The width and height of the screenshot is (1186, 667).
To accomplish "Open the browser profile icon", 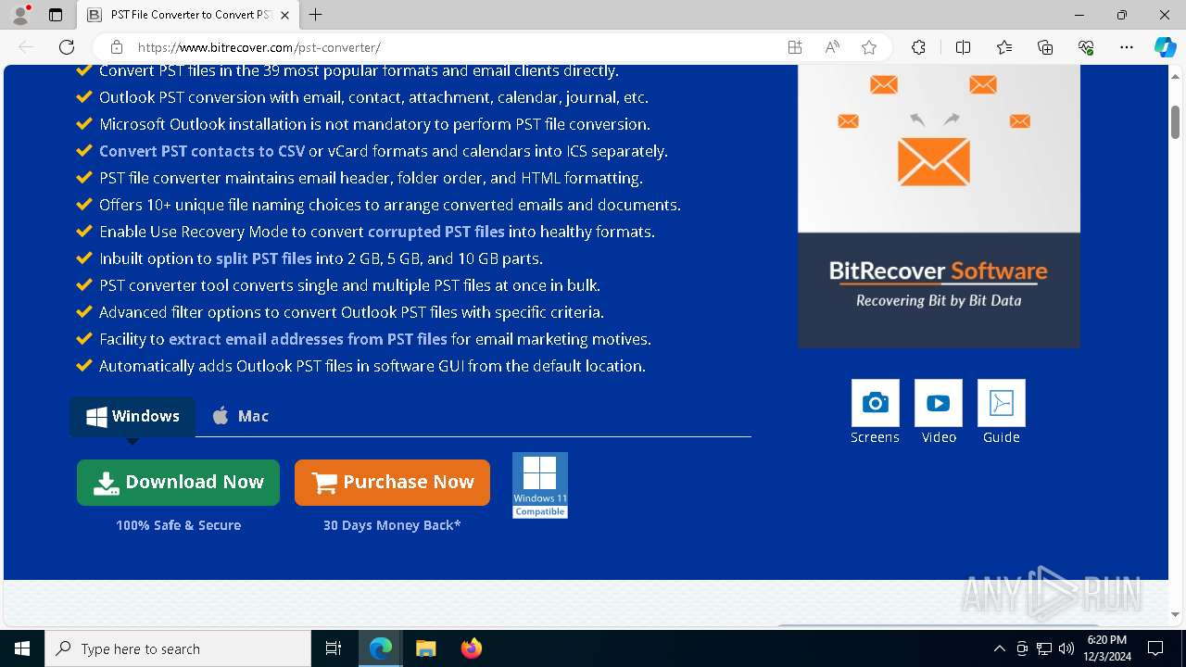I will [20, 15].
